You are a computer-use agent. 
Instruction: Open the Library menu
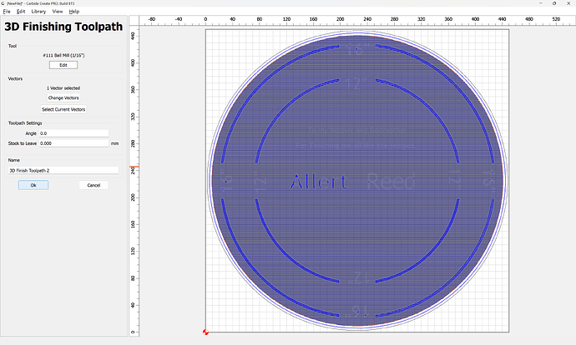coord(38,12)
